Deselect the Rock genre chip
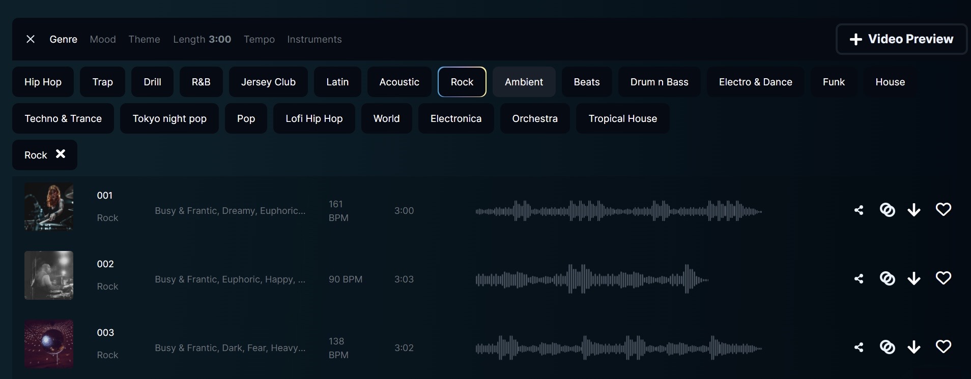The width and height of the screenshot is (971, 379). (x=462, y=82)
